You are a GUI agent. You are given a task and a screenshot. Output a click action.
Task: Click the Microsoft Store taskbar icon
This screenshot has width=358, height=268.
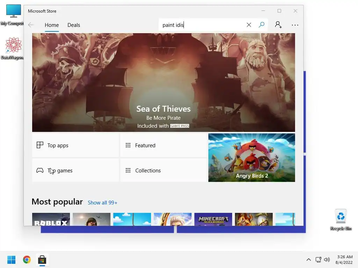pos(42,260)
